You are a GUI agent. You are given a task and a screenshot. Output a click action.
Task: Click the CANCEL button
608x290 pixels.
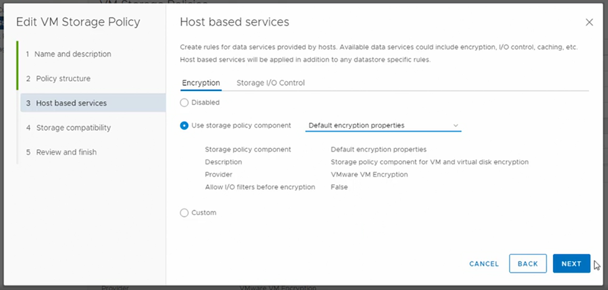484,264
